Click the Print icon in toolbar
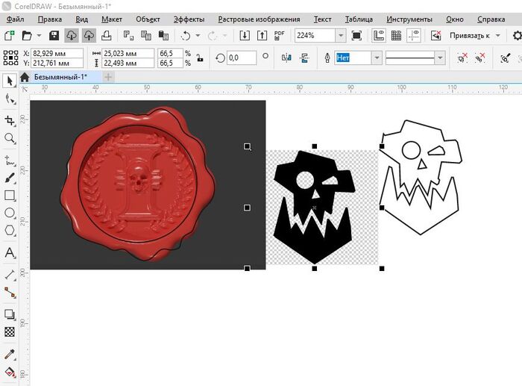 [x=107, y=35]
